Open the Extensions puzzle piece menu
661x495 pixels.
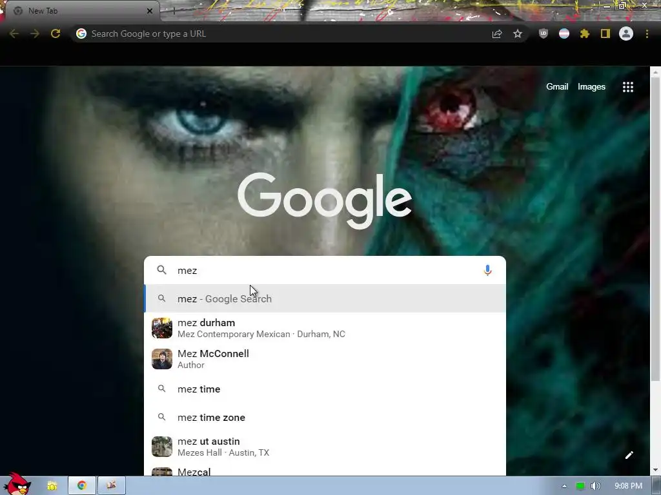pyautogui.click(x=585, y=34)
